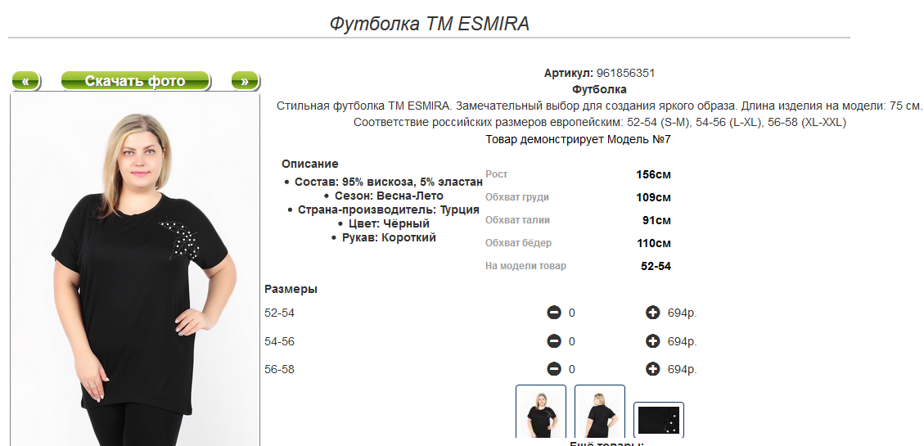Select the article number 961856351
This screenshot has width=924, height=446.
pyautogui.click(x=625, y=73)
